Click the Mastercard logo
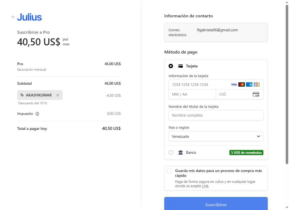289x210 pixels. click(x=241, y=84)
